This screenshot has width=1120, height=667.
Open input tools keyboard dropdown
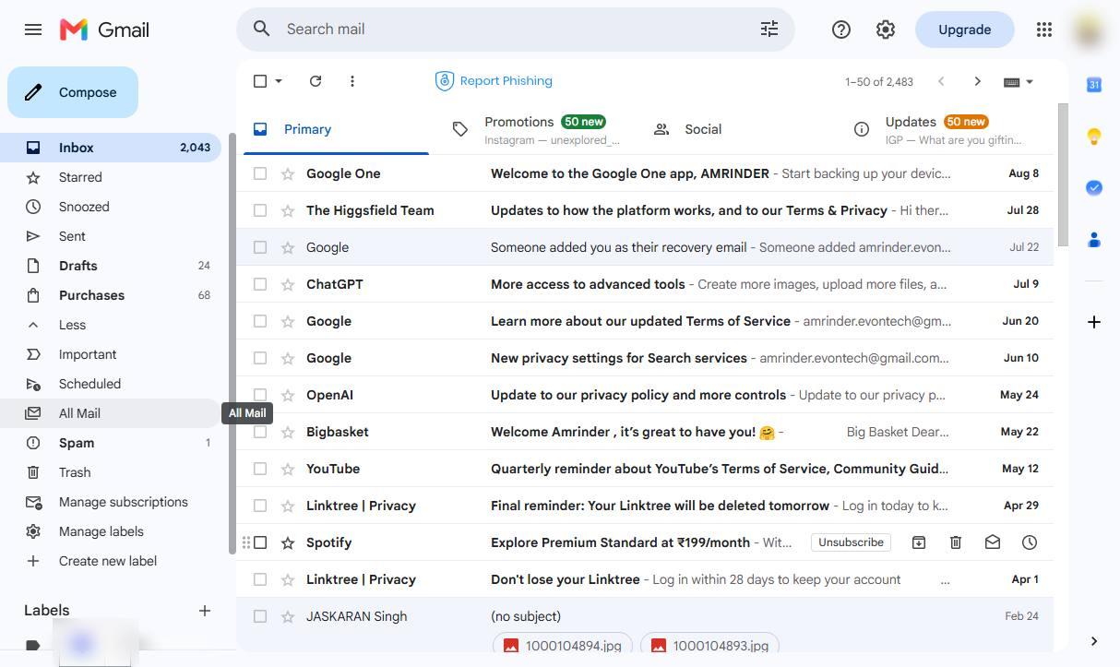(1019, 81)
